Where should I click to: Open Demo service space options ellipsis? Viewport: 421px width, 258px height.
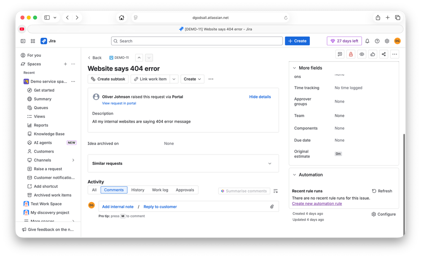[73, 82]
